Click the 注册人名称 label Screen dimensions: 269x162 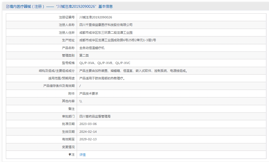pyautogui.click(x=67, y=25)
